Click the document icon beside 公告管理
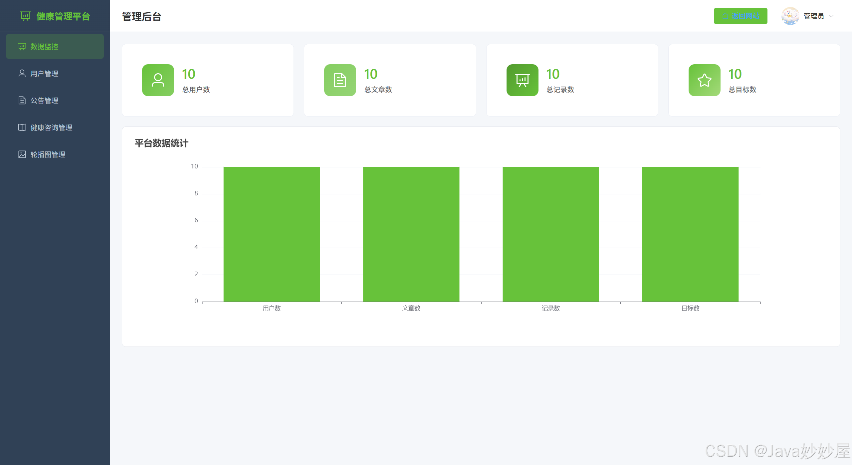The width and height of the screenshot is (852, 465). (x=22, y=100)
